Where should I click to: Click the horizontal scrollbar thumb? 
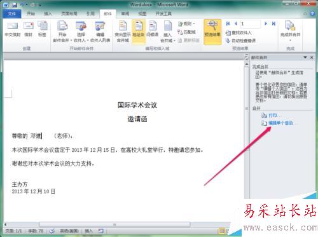point(114,224)
